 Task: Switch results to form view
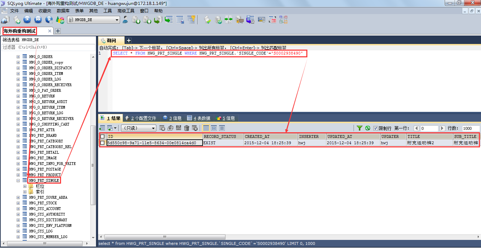pyautogui.click(x=214, y=128)
